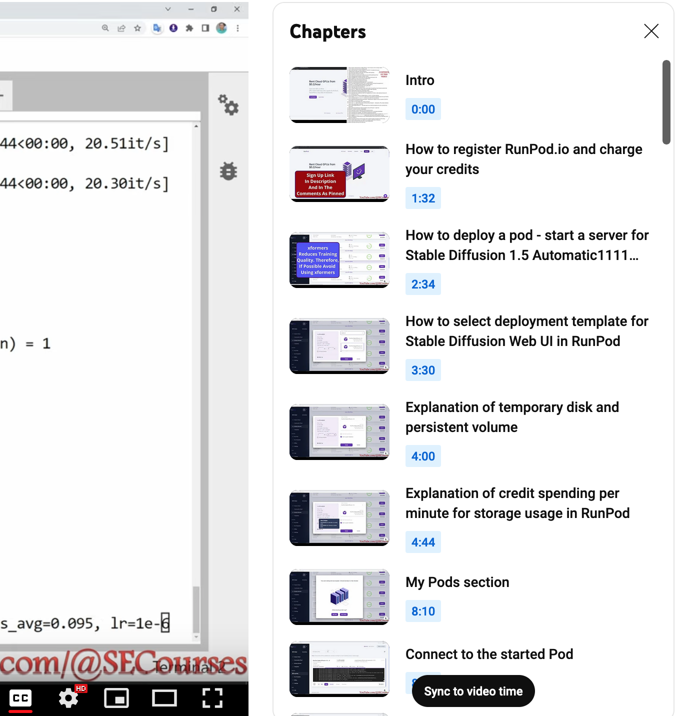Activate miniplayer mode on the player
Image resolution: width=700 pixels, height=716 pixels.
pyautogui.click(x=117, y=698)
